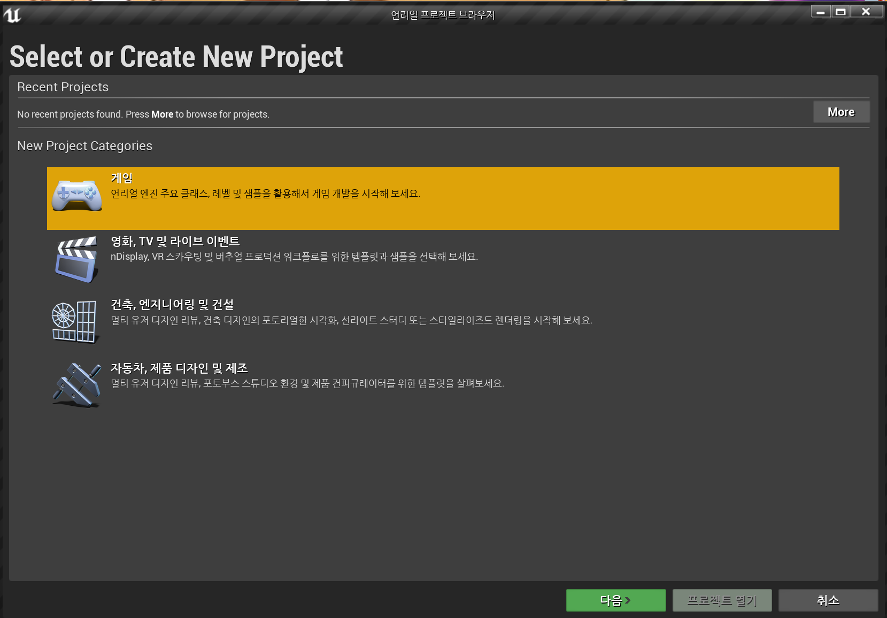The width and height of the screenshot is (887, 618).
Task: Choose the 게임 category title
Action: pos(122,178)
